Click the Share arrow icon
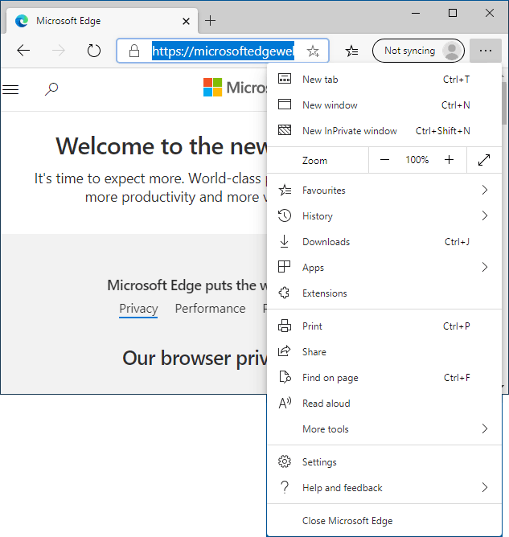This screenshot has height=537, width=509. pos(285,351)
